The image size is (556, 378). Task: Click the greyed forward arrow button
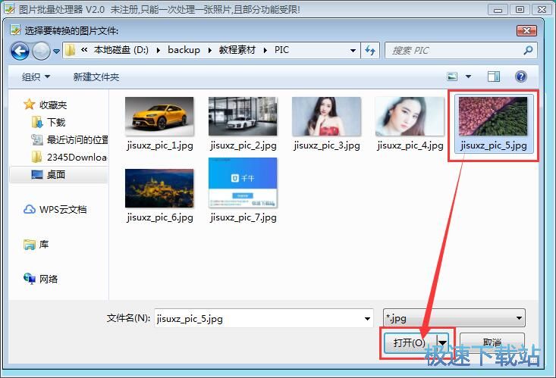coord(42,51)
